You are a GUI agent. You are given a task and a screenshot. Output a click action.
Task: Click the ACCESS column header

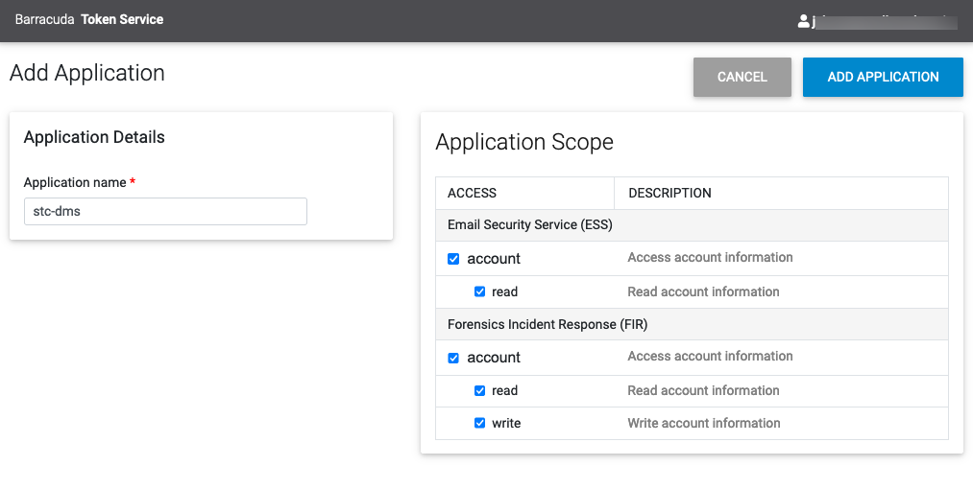pos(472,193)
